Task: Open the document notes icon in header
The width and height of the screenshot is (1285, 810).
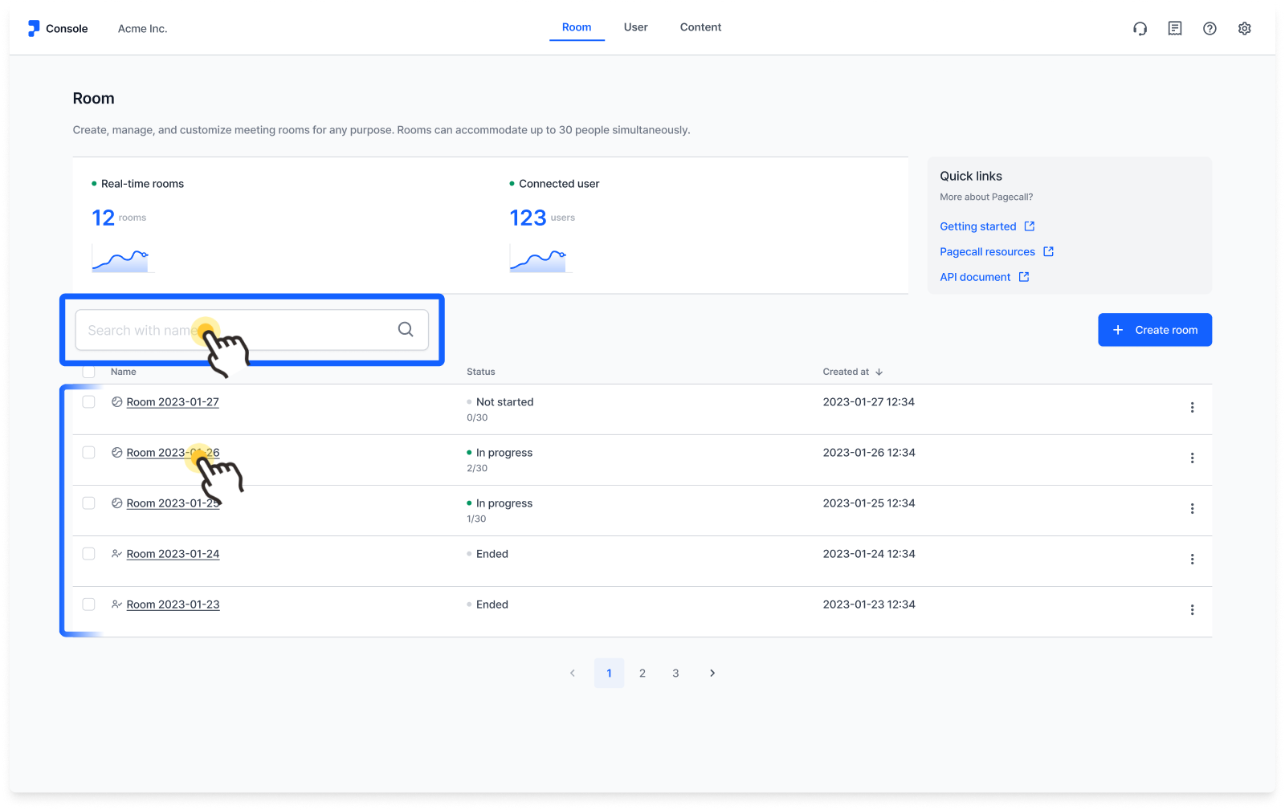Action: (1175, 29)
